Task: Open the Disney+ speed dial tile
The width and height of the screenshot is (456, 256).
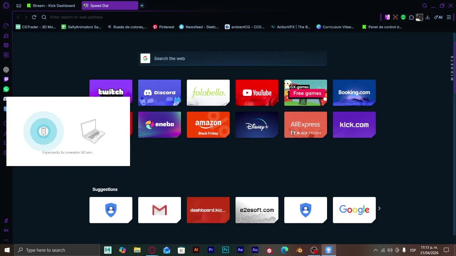Action: tap(257, 124)
